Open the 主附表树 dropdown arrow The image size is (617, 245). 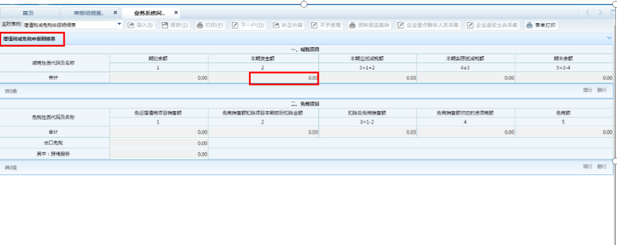pyautogui.click(x=119, y=24)
